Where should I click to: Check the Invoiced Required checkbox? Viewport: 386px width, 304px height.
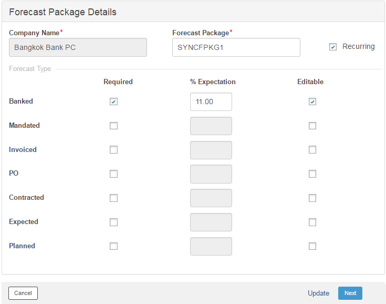[113, 150]
